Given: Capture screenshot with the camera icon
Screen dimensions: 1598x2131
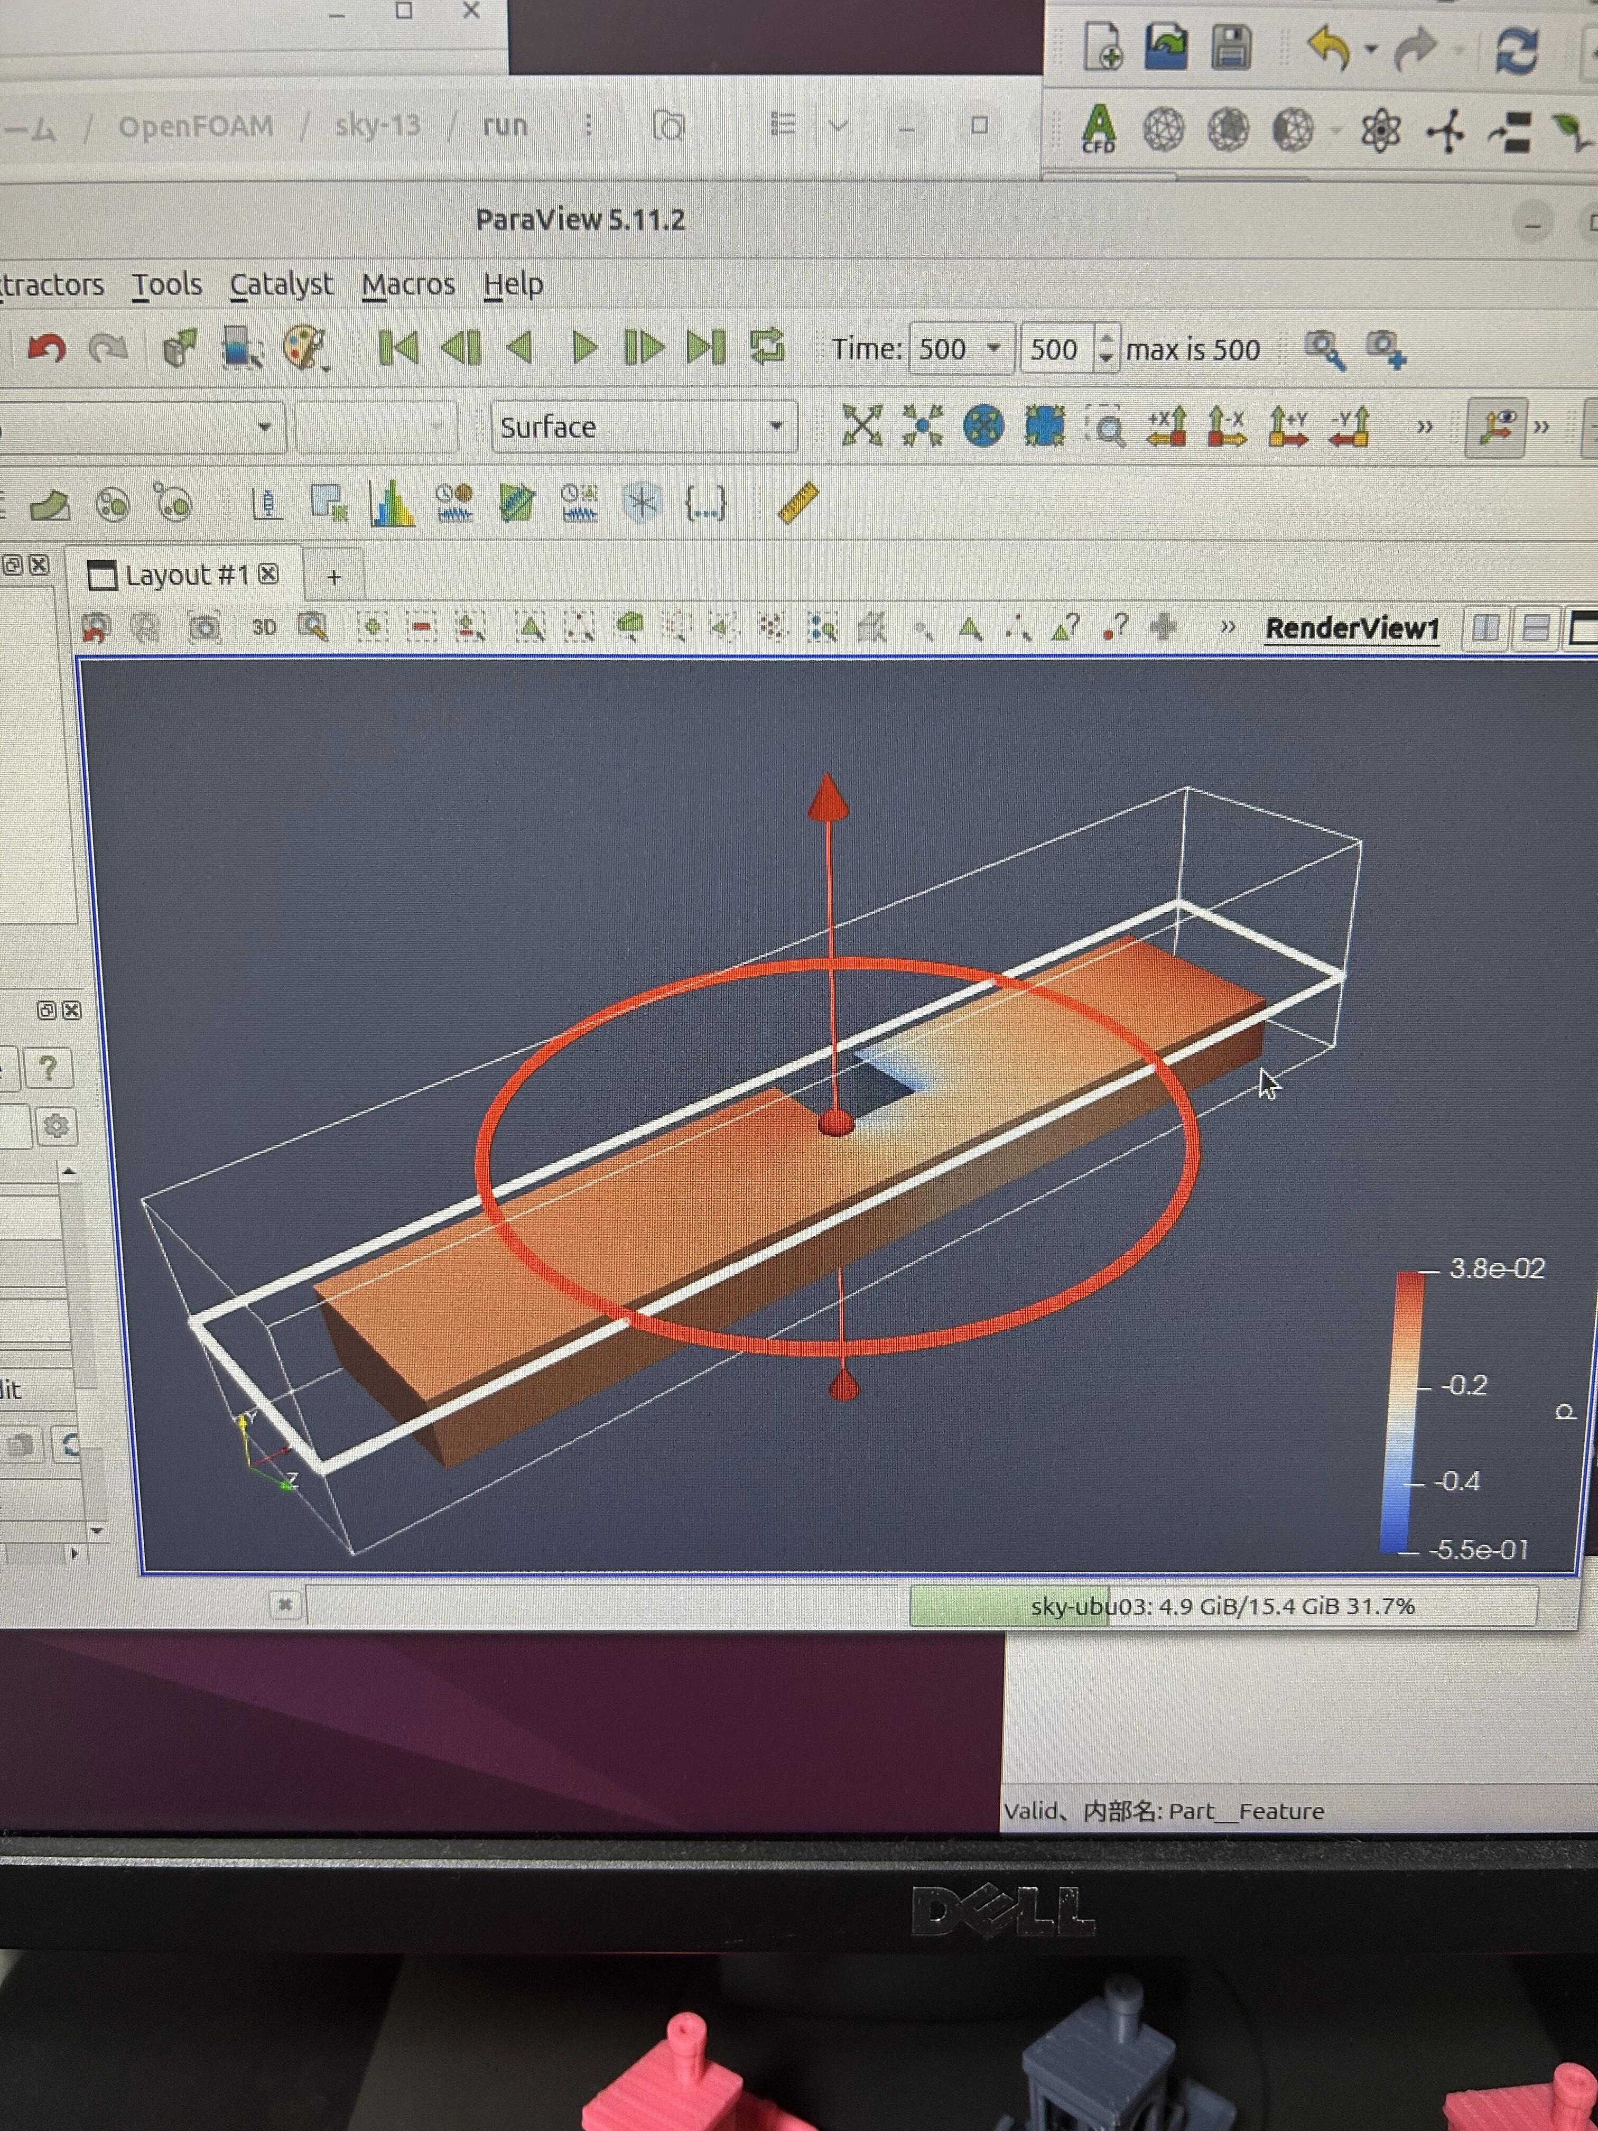Looking at the screenshot, I should (204, 628).
